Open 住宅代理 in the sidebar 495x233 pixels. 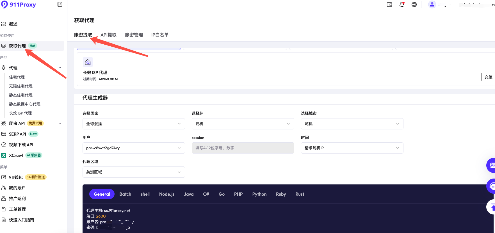click(17, 77)
